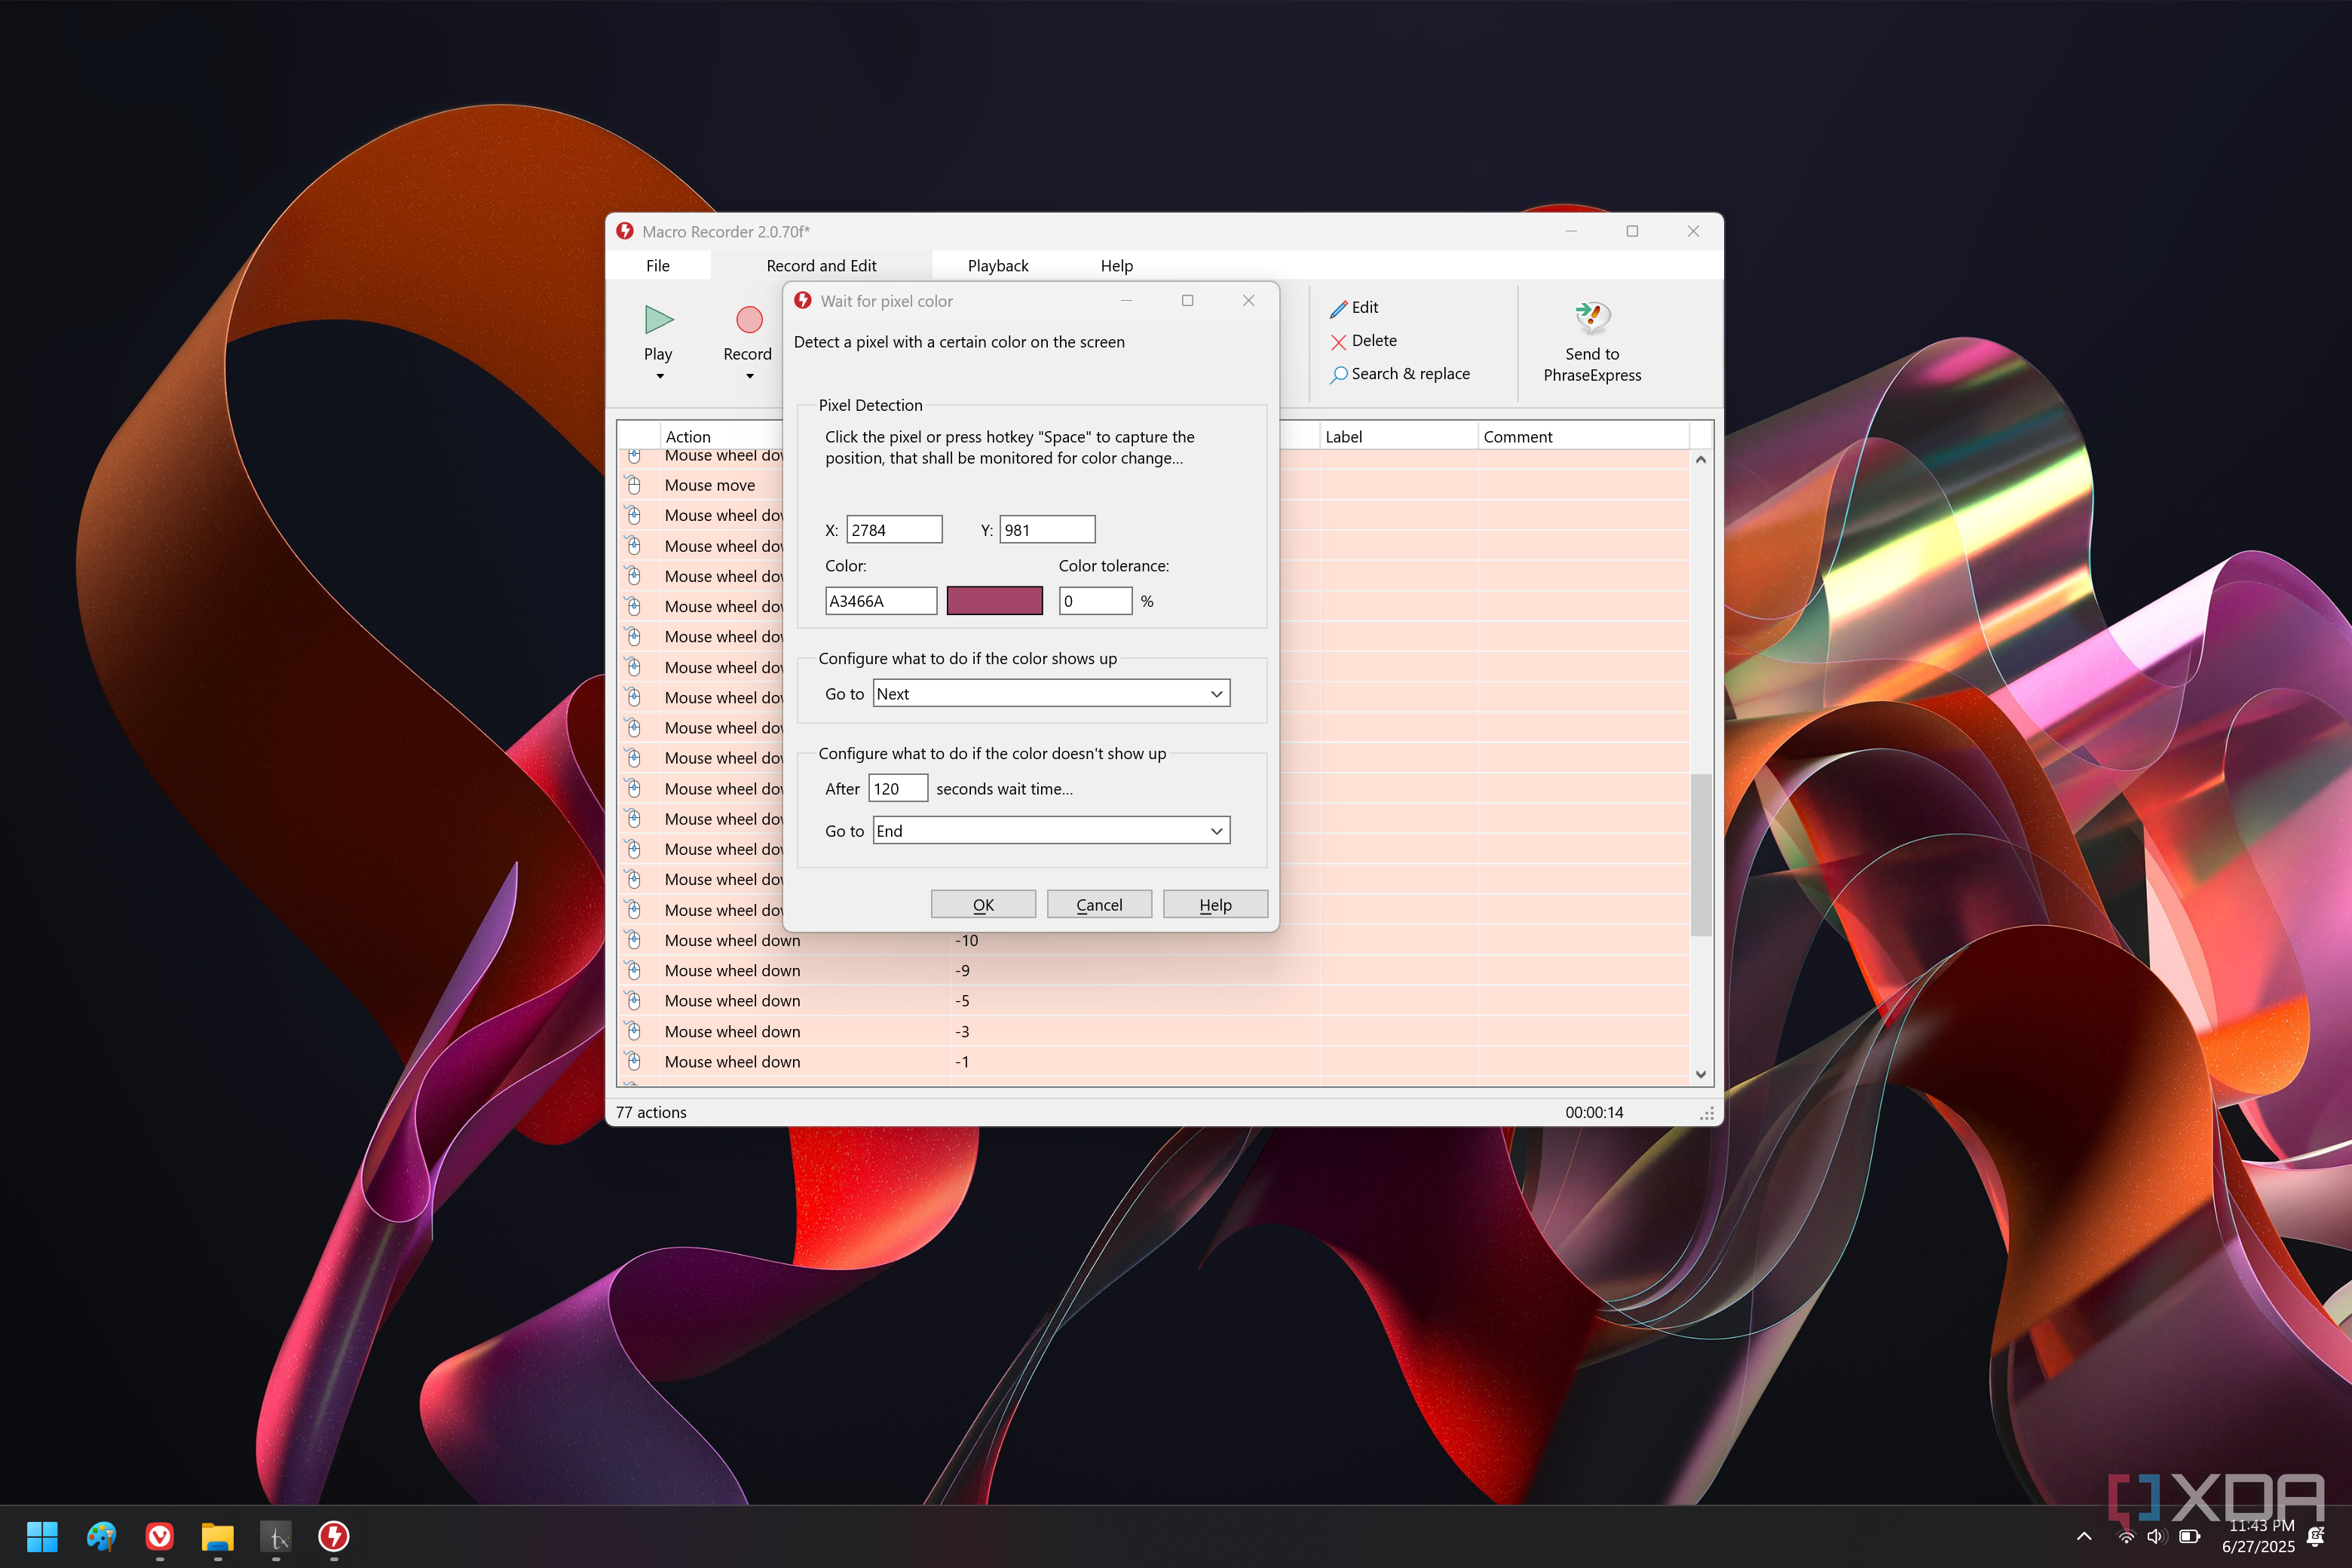Viewport: 2352px width, 1568px height.
Task: Click the action list scroll down arrow
Action: [1701, 1075]
